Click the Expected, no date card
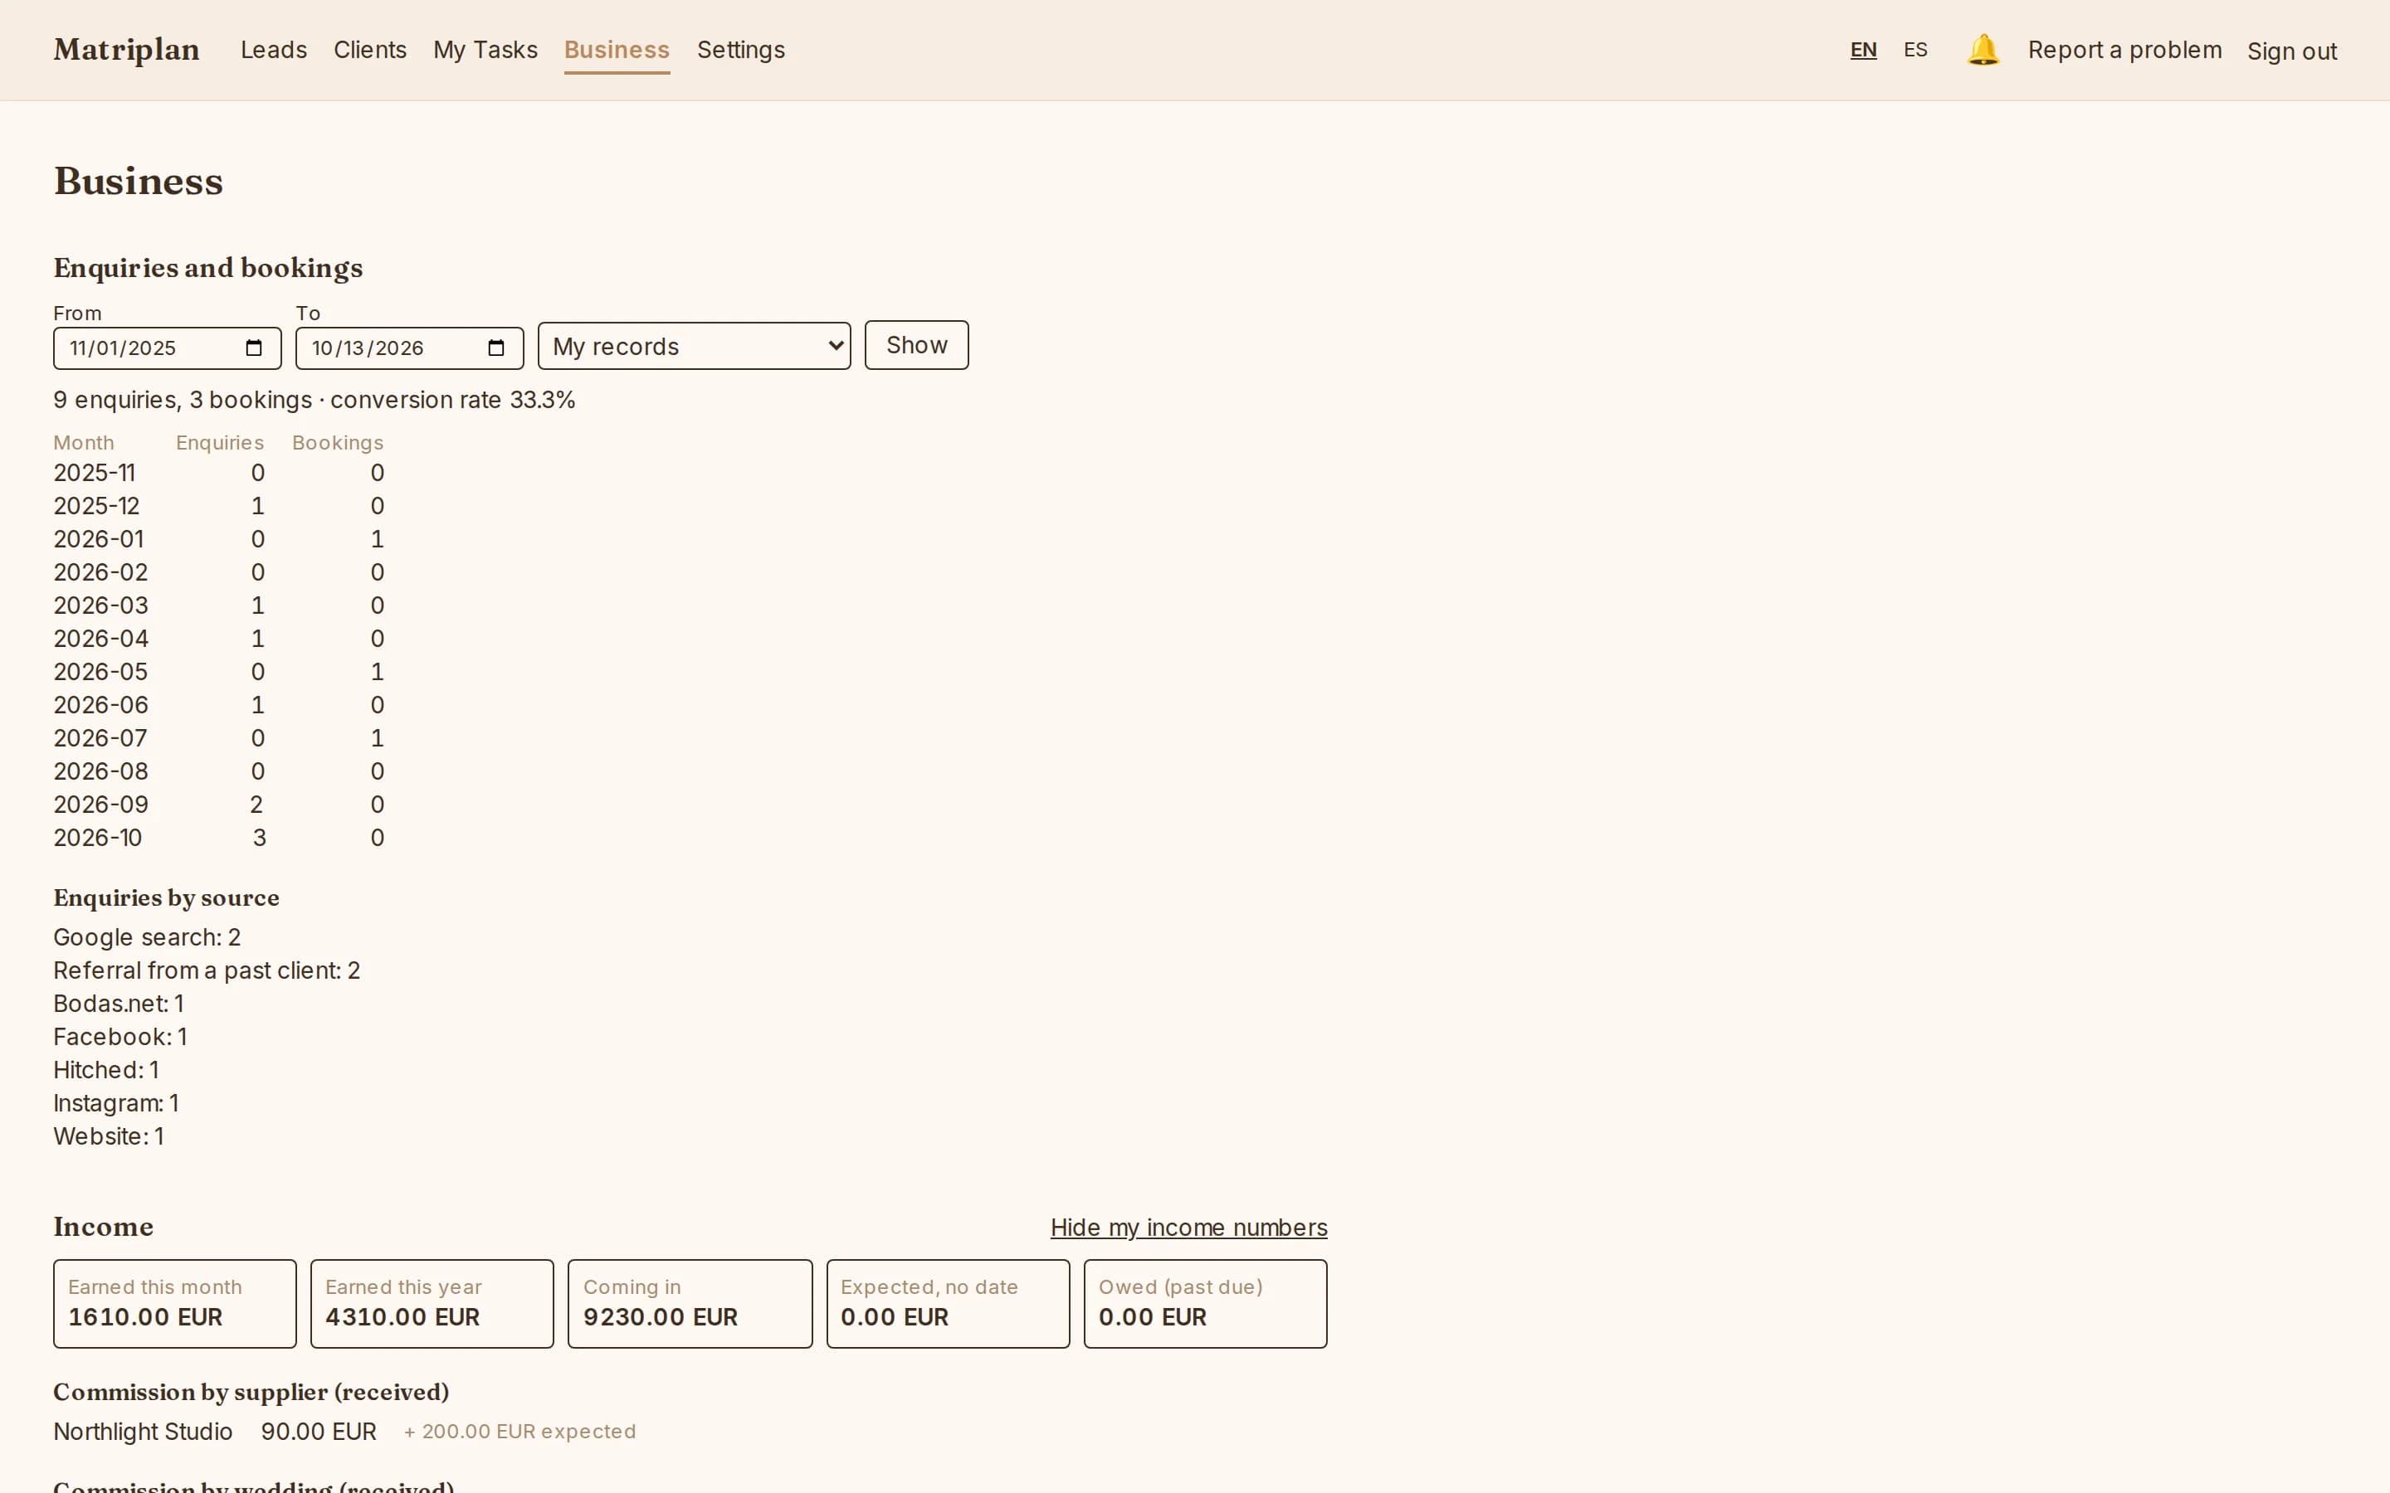 tap(948, 1303)
